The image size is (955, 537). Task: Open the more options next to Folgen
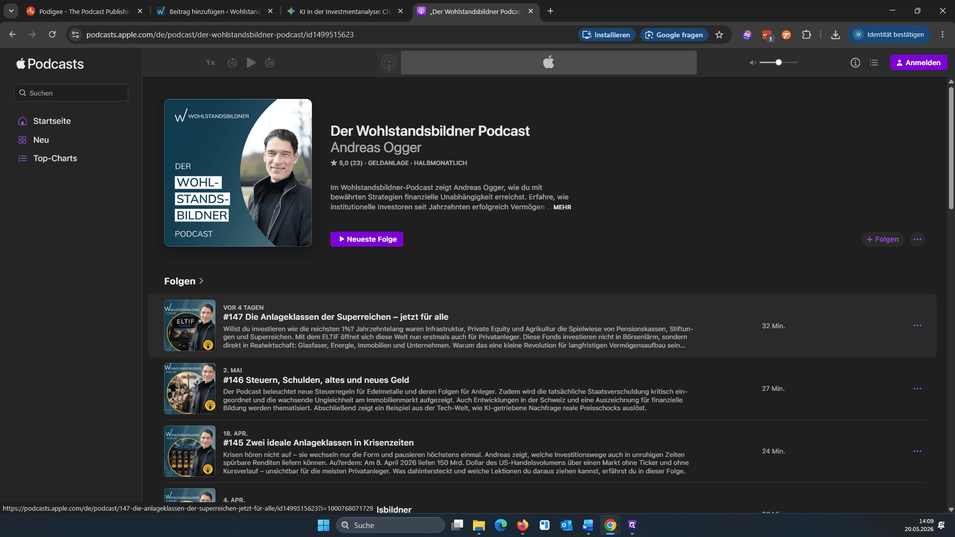pyautogui.click(x=918, y=239)
